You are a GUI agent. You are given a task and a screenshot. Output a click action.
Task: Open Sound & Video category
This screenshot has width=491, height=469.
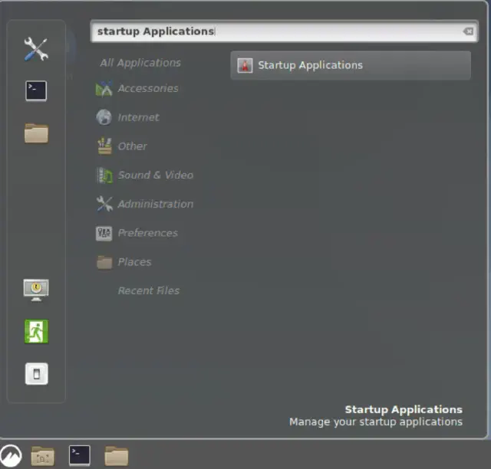(155, 175)
